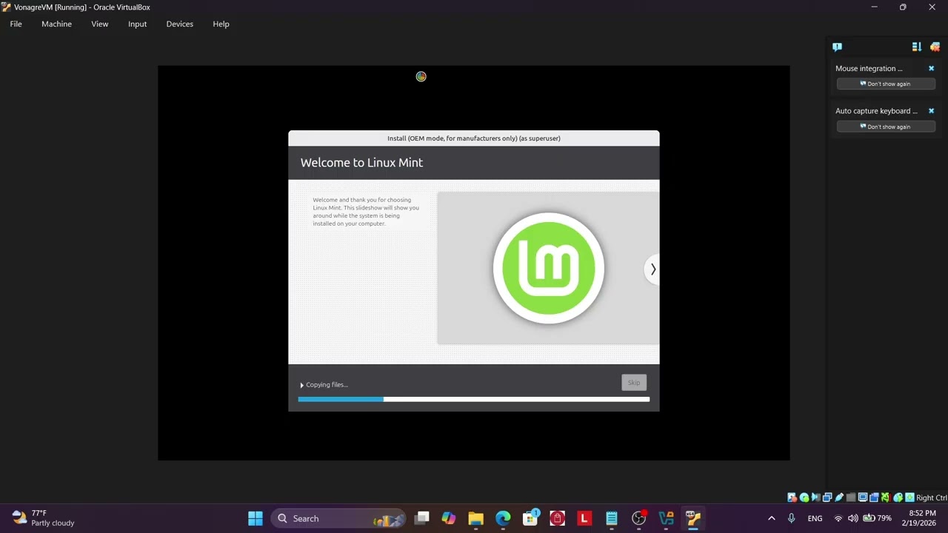This screenshot has width=948, height=533.
Task: Open the View menu
Action: 99,24
